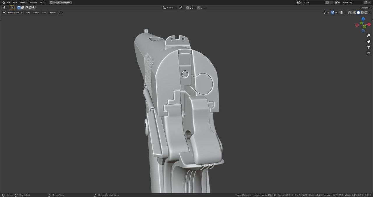Open the Select menu in viewport header
Viewport: 373px width, 197px height.
[36, 12]
